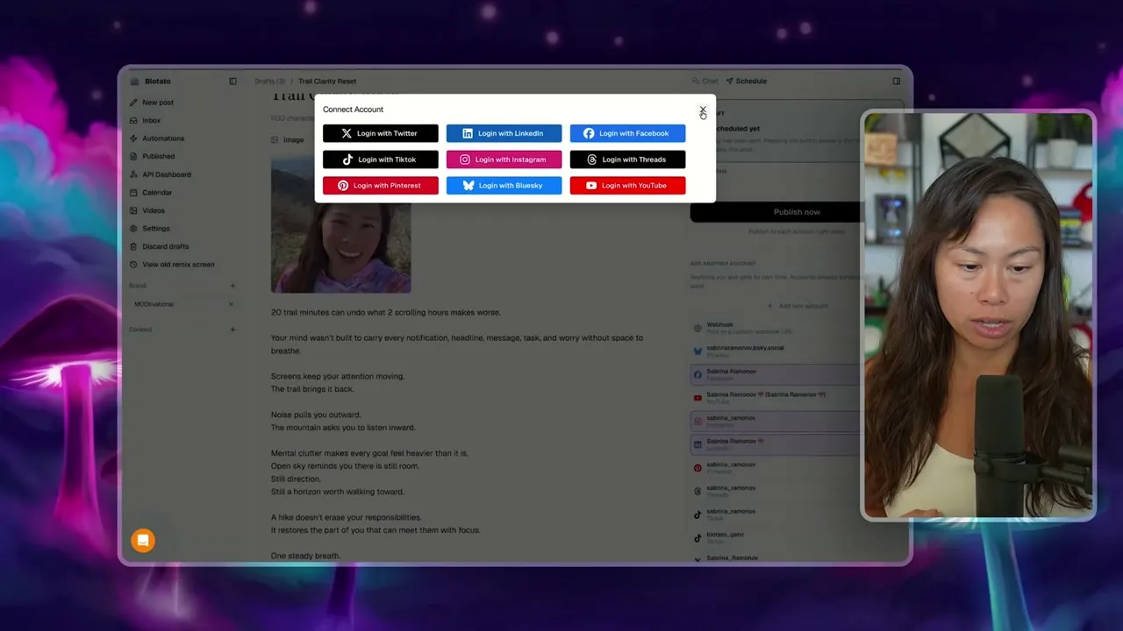The height and width of the screenshot is (631, 1123).
Task: Select the MOOtivational brand
Action: [154, 304]
